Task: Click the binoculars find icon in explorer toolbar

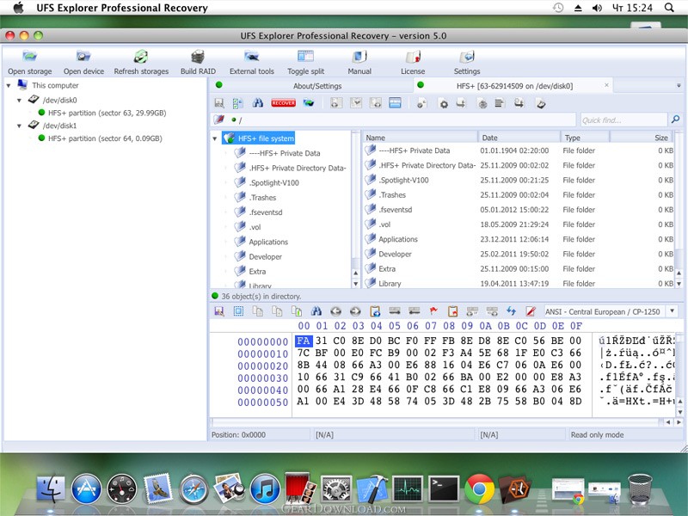Action: point(257,103)
